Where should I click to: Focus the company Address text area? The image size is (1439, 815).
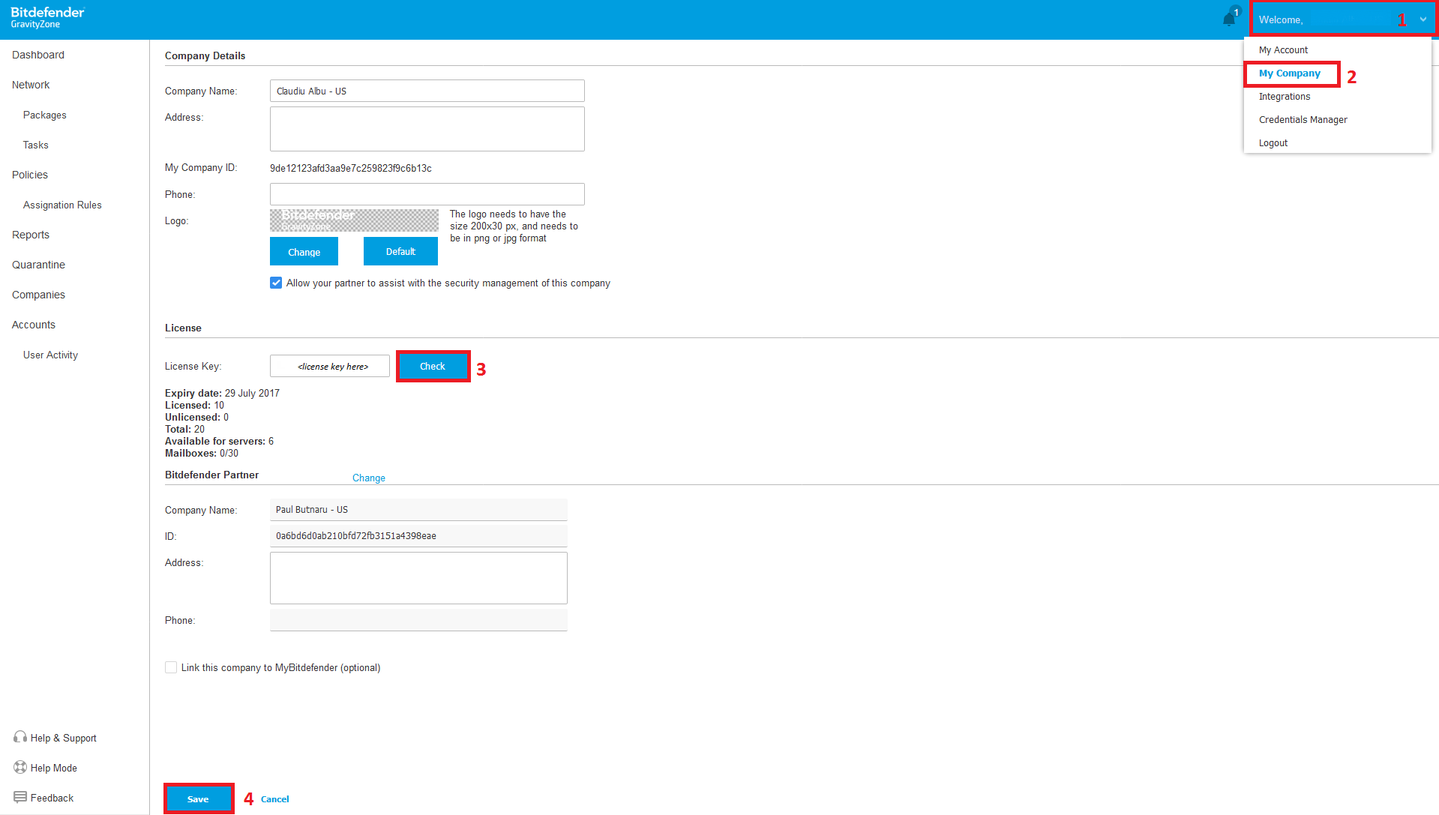(x=427, y=129)
